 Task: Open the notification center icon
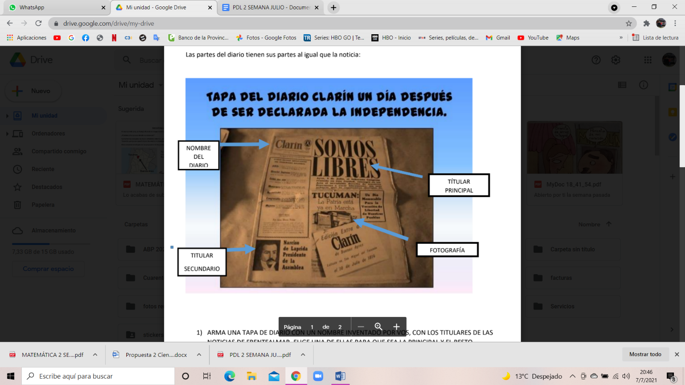[671, 376]
